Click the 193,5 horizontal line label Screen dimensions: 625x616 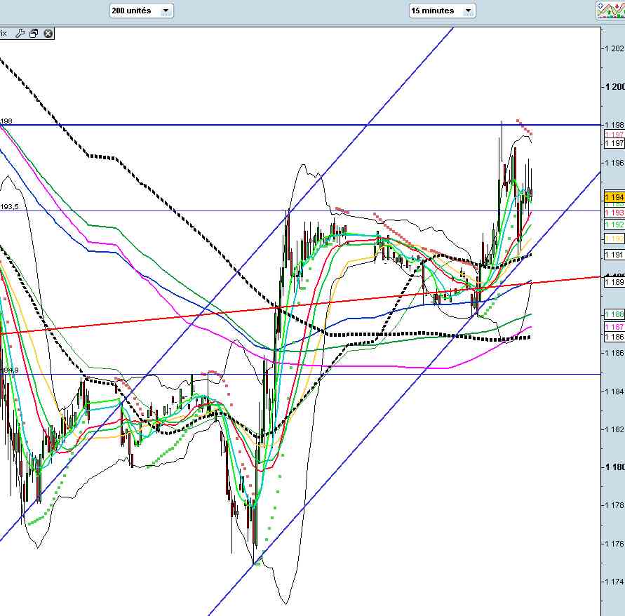coord(9,206)
